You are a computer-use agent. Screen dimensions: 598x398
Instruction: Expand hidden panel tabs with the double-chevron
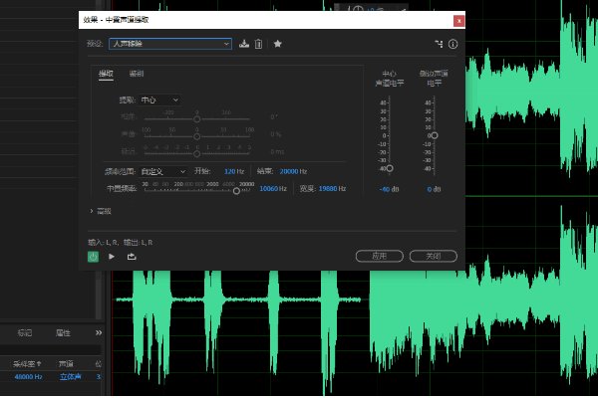click(x=98, y=332)
